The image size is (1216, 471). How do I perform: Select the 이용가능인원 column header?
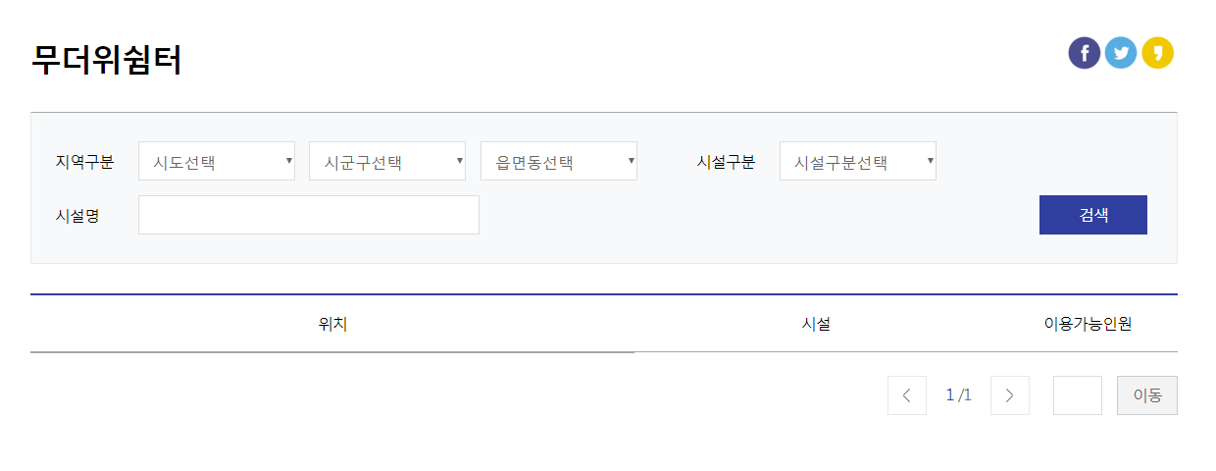(x=1088, y=324)
